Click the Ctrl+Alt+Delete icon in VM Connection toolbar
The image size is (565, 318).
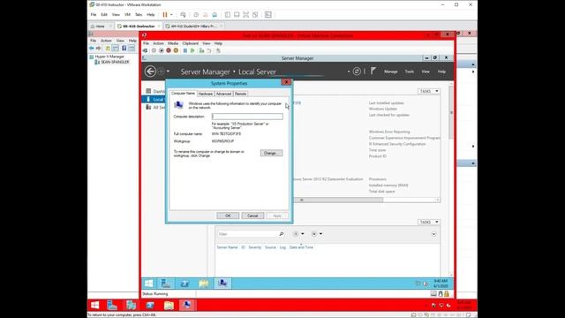145,51
